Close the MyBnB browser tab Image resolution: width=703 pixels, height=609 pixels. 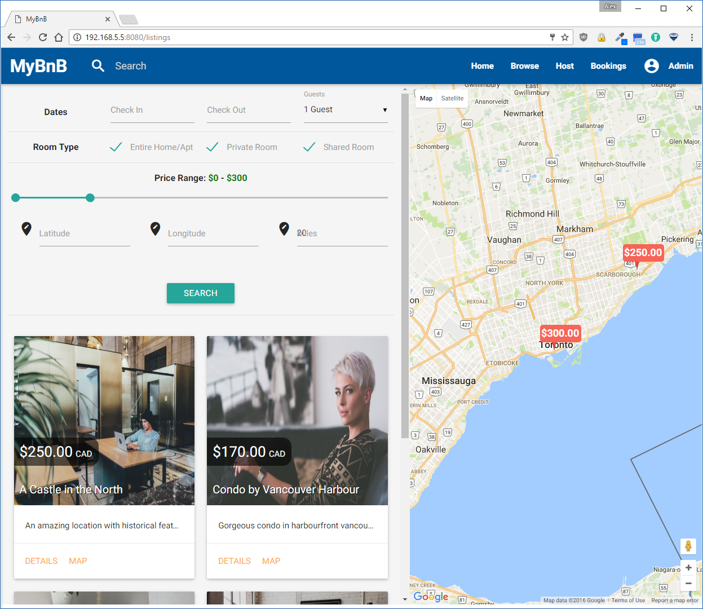pos(108,19)
